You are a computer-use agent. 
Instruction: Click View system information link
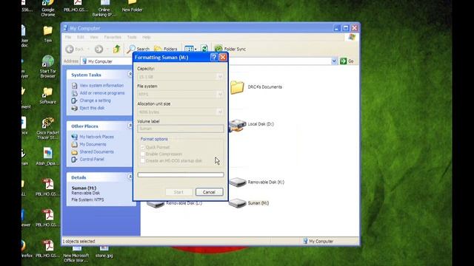coord(101,86)
